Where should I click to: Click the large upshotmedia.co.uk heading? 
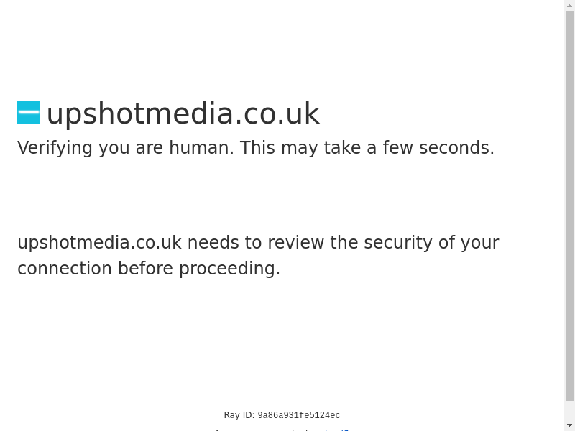pos(183,113)
